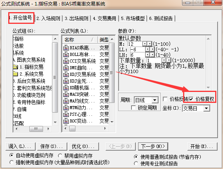Decrease 下单数量 with left arrow
Image resolution: width=223 pixels, height=169 pixels.
coord(164,60)
